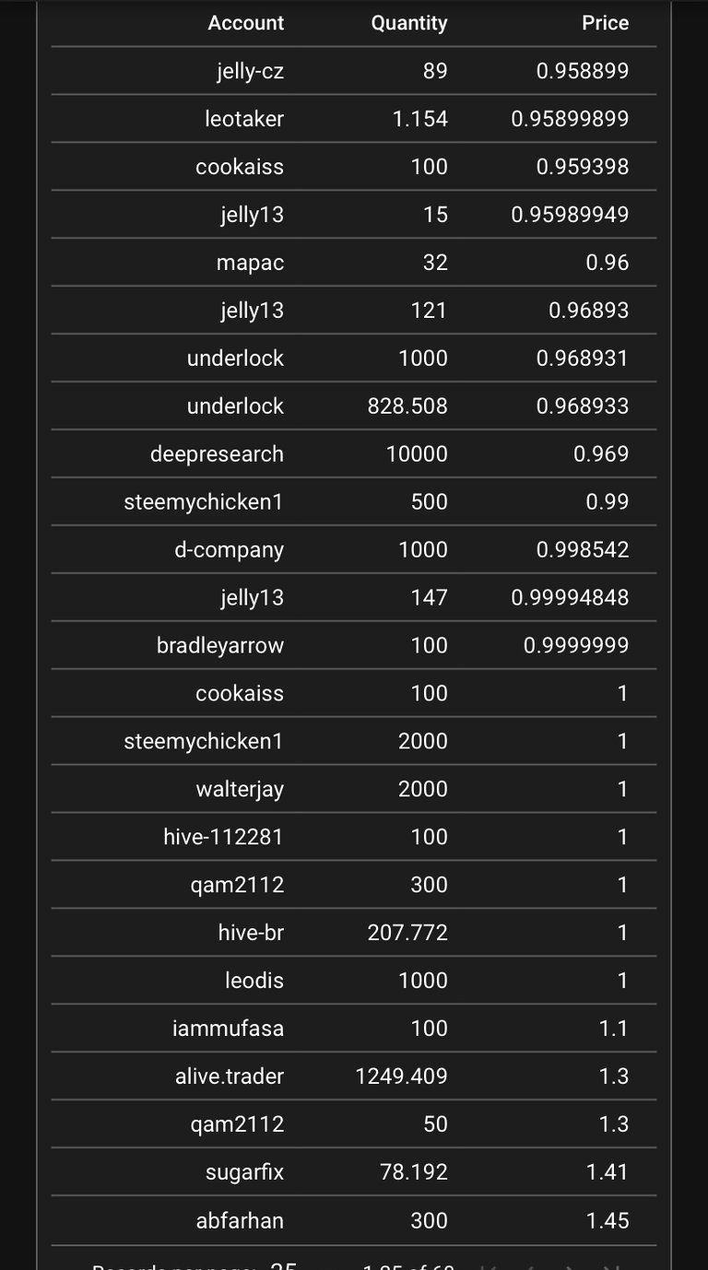The width and height of the screenshot is (708, 1270).
Task: Click the leotaker account name
Action: [244, 119]
